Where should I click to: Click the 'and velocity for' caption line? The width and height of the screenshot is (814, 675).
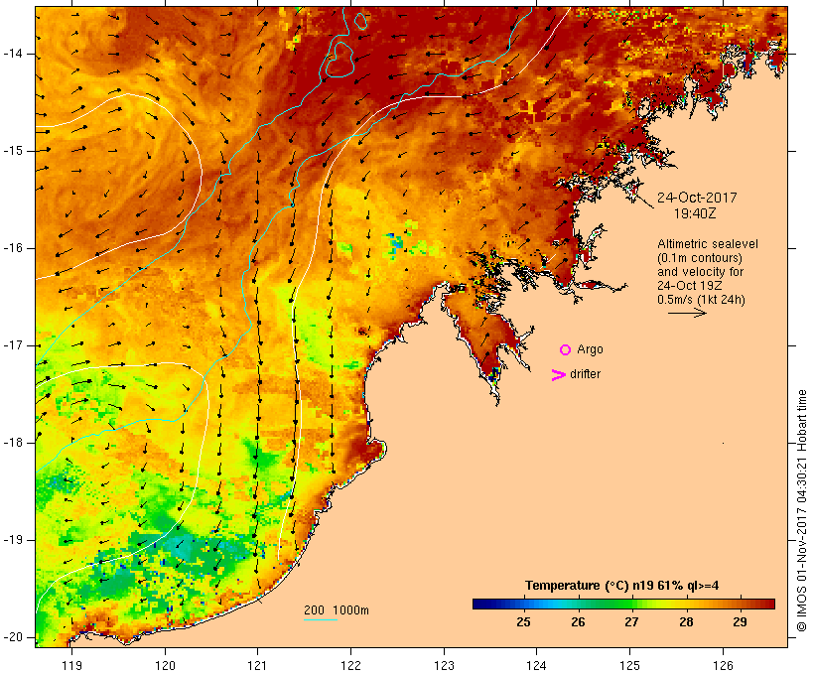point(700,272)
